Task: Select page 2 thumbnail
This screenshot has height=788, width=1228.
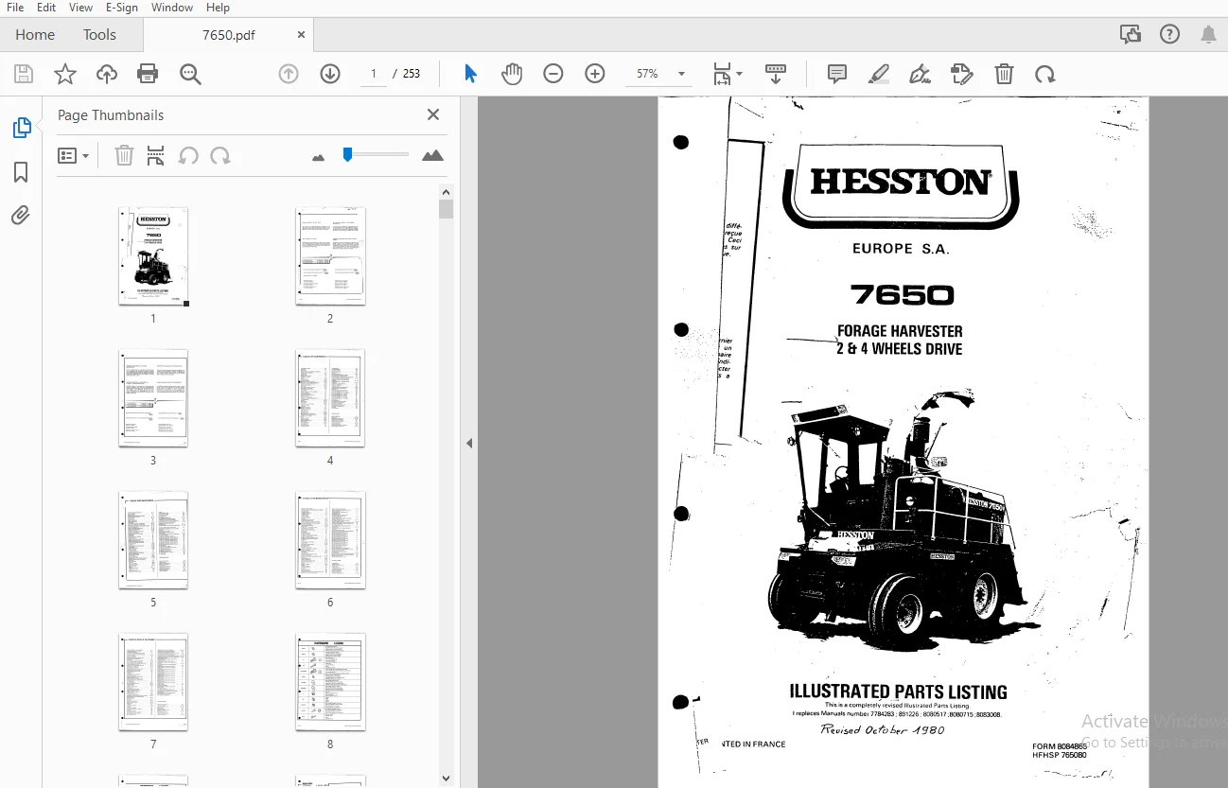Action: tap(330, 256)
